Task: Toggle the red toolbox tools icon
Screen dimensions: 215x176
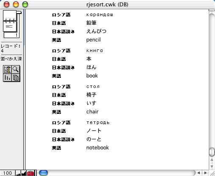Action: click(30, 173)
